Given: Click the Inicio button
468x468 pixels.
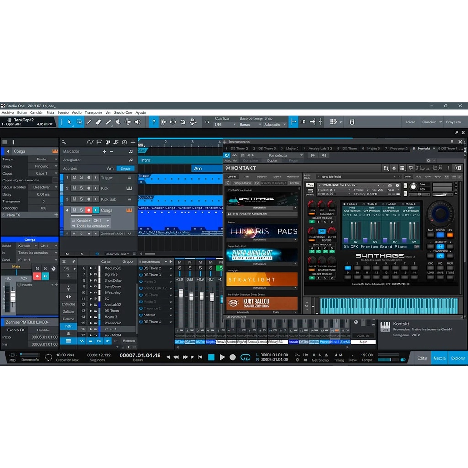Looking at the screenshot, I should [410, 122].
